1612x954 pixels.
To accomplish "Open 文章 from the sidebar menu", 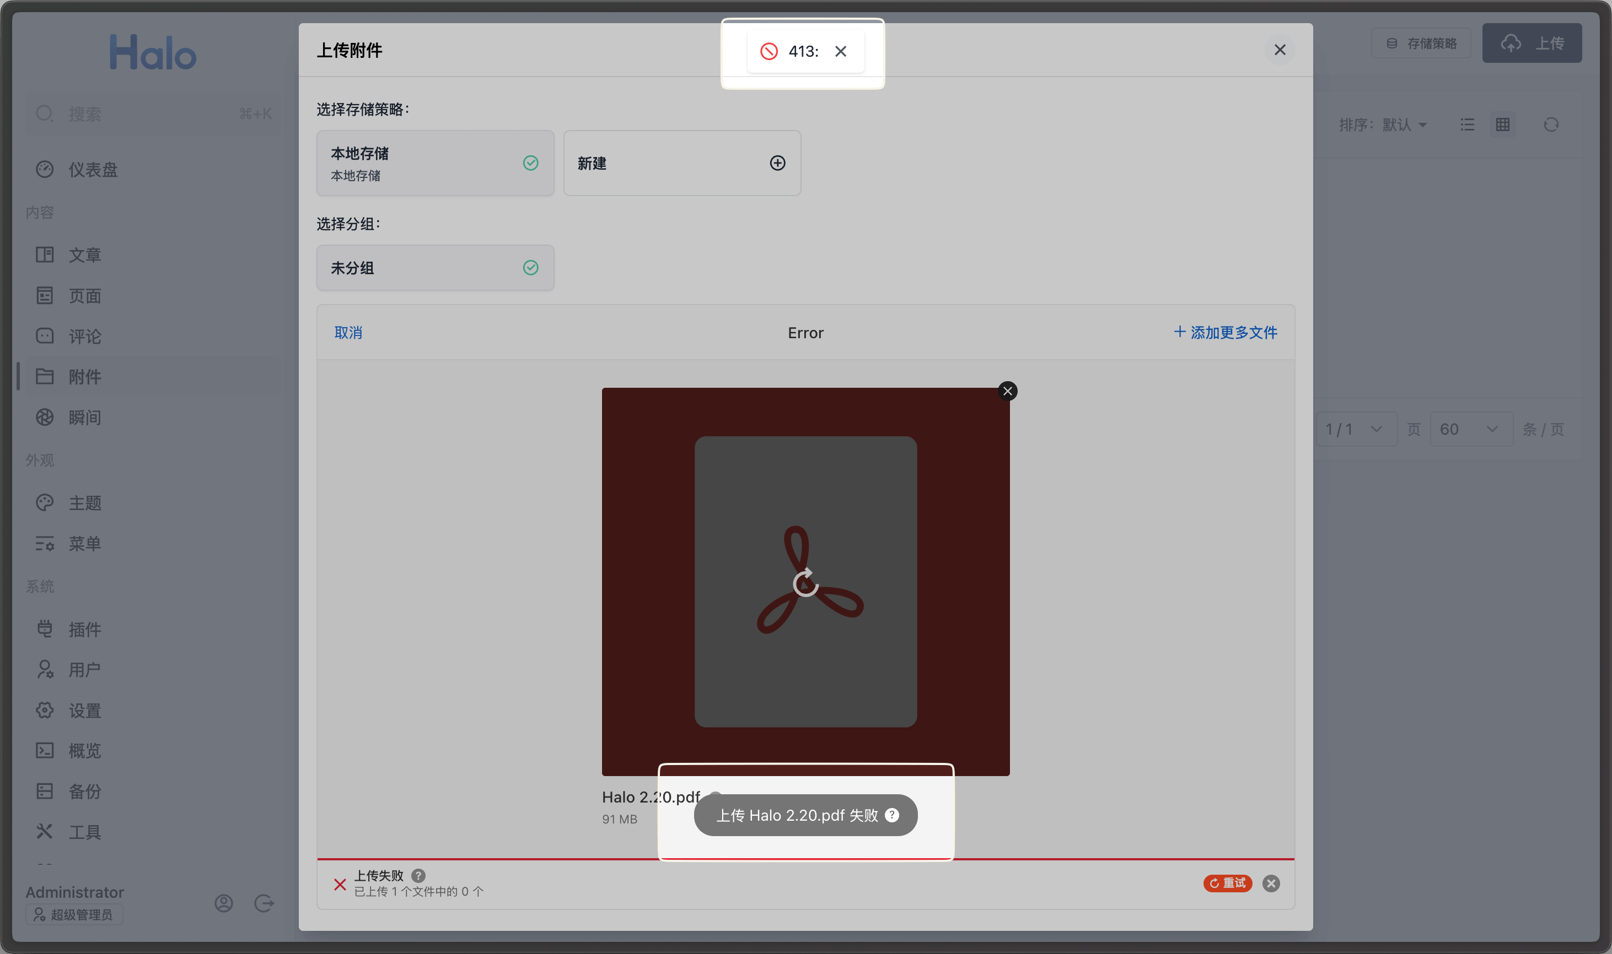I will pos(84,255).
